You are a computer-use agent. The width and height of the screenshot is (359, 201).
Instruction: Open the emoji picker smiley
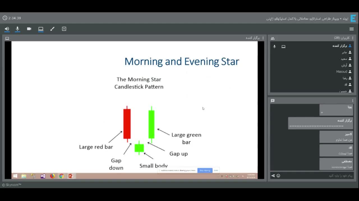tap(278, 176)
